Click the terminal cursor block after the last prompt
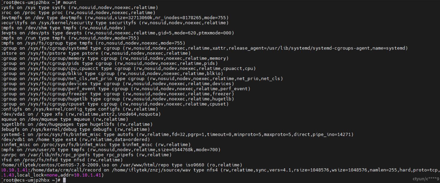440x183 pixels. (x=64, y=180)
